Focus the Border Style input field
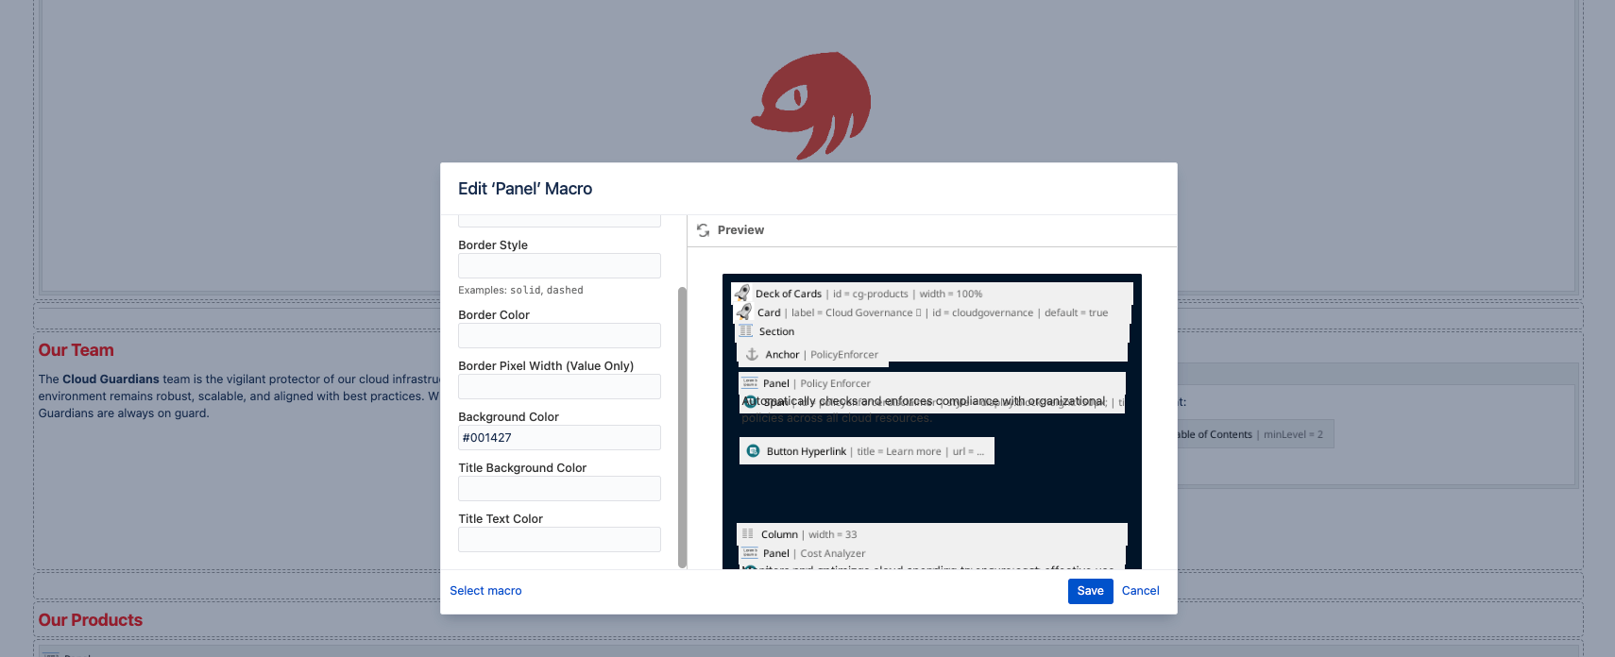Screen dimensions: 1615x657 tap(559, 265)
